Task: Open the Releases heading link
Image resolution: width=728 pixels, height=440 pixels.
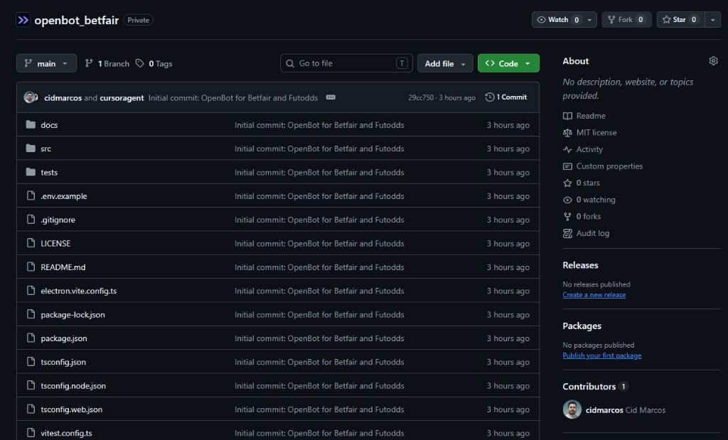Action: 580,265
